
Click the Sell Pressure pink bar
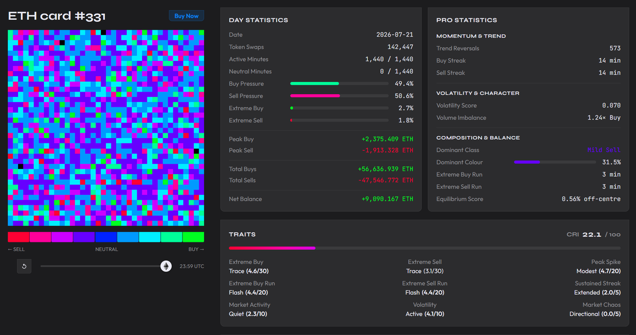[x=315, y=96]
